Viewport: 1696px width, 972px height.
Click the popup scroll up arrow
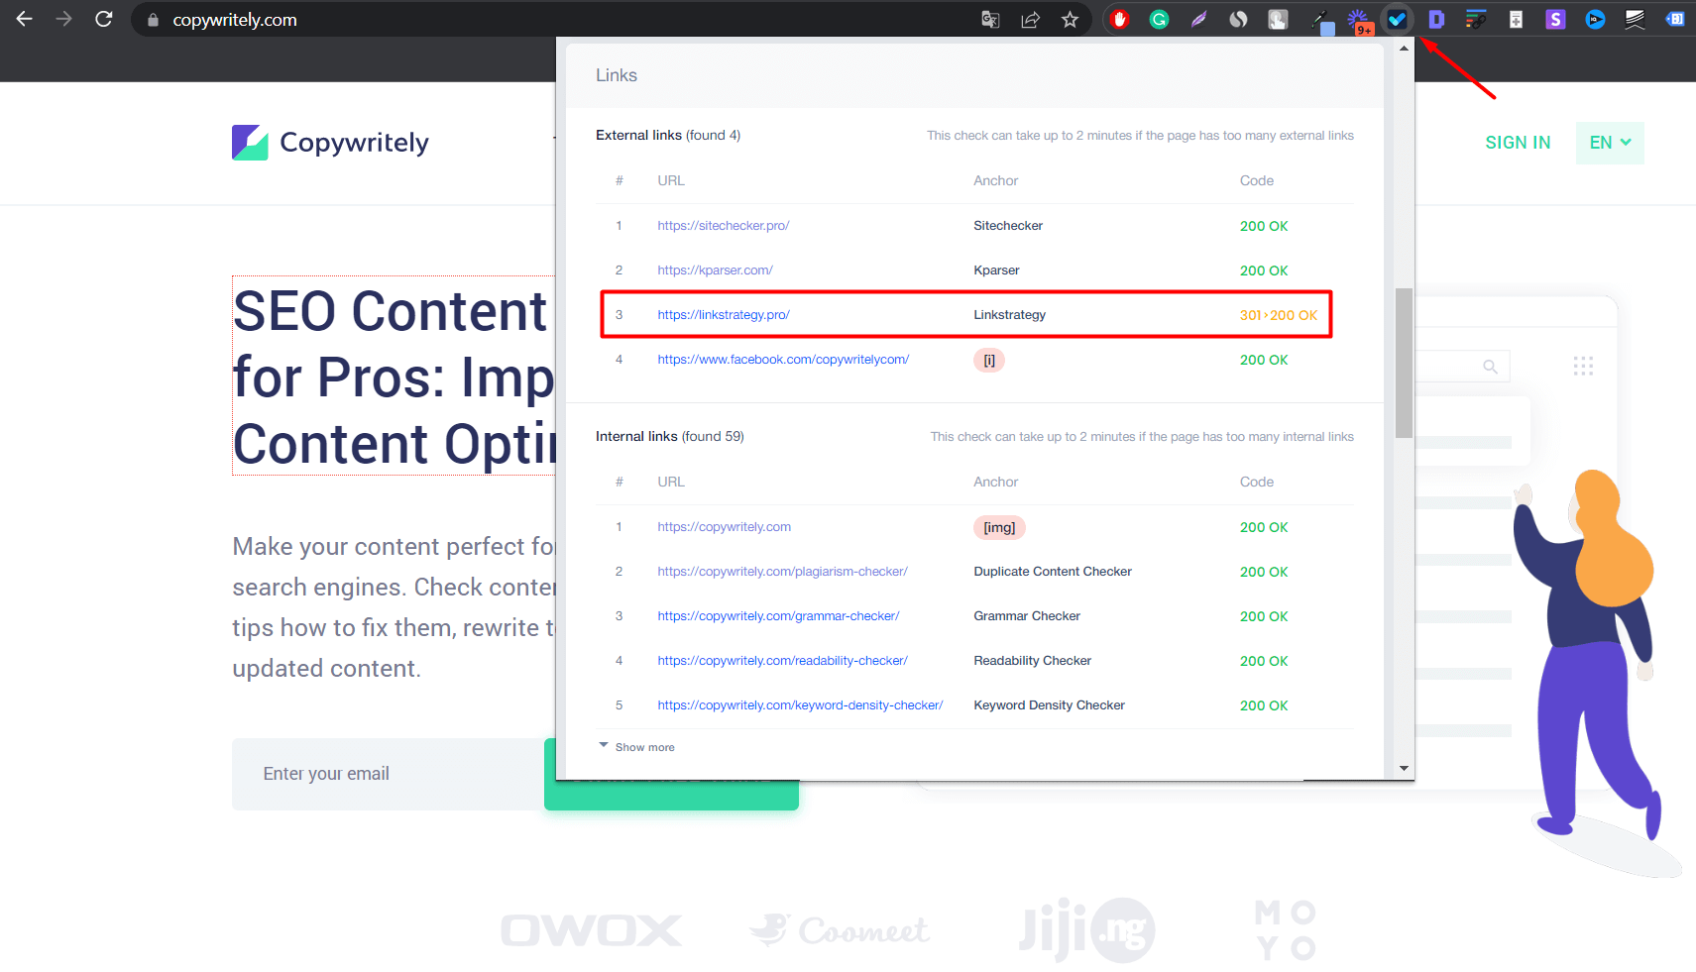point(1404,48)
